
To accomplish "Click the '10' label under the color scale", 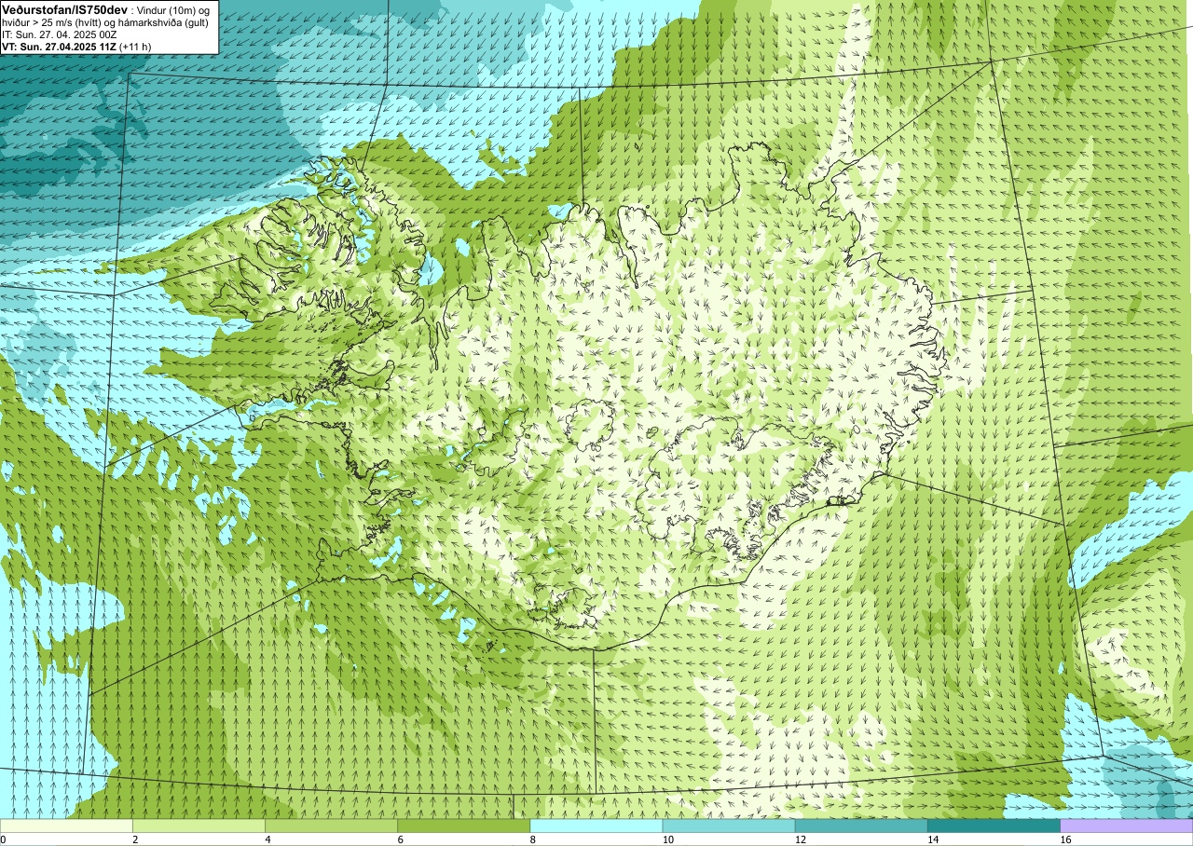I will [667, 839].
